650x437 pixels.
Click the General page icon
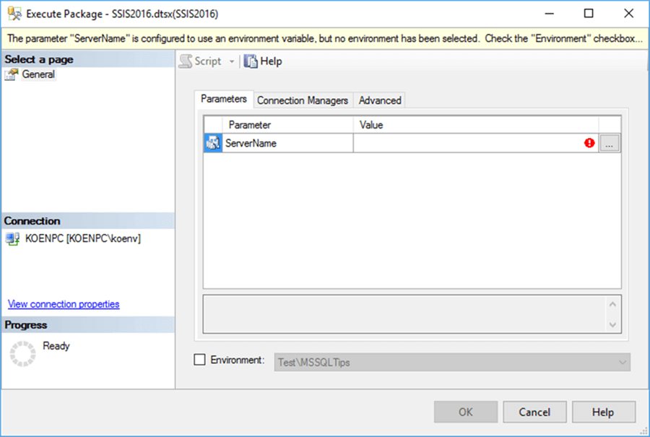[x=11, y=74]
